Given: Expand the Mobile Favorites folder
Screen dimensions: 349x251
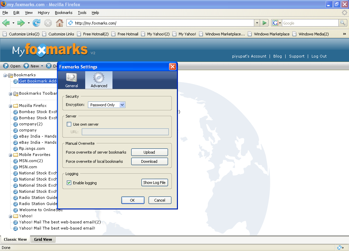Looking at the screenshot, I should coord(11,155).
